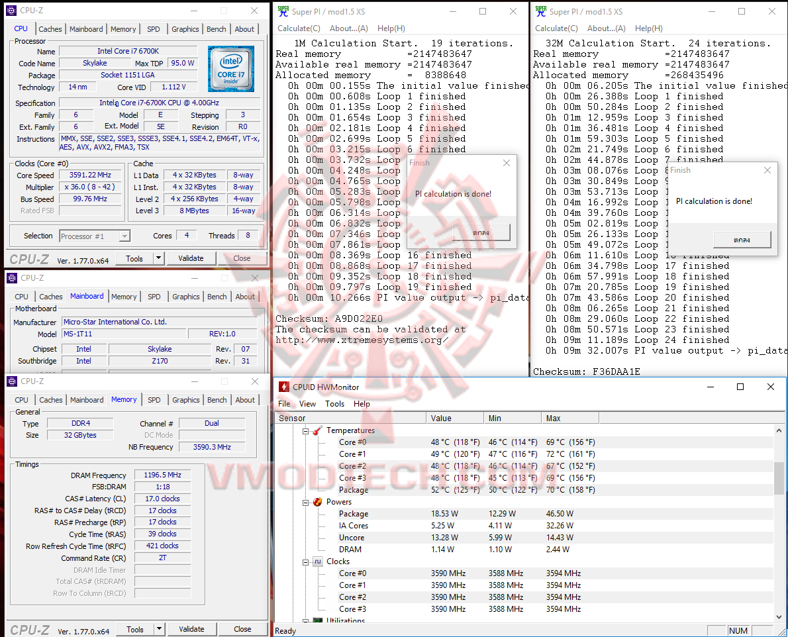788x637 pixels.
Task: Confirm the 32M Finish dialog OK button
Action: [x=742, y=240]
